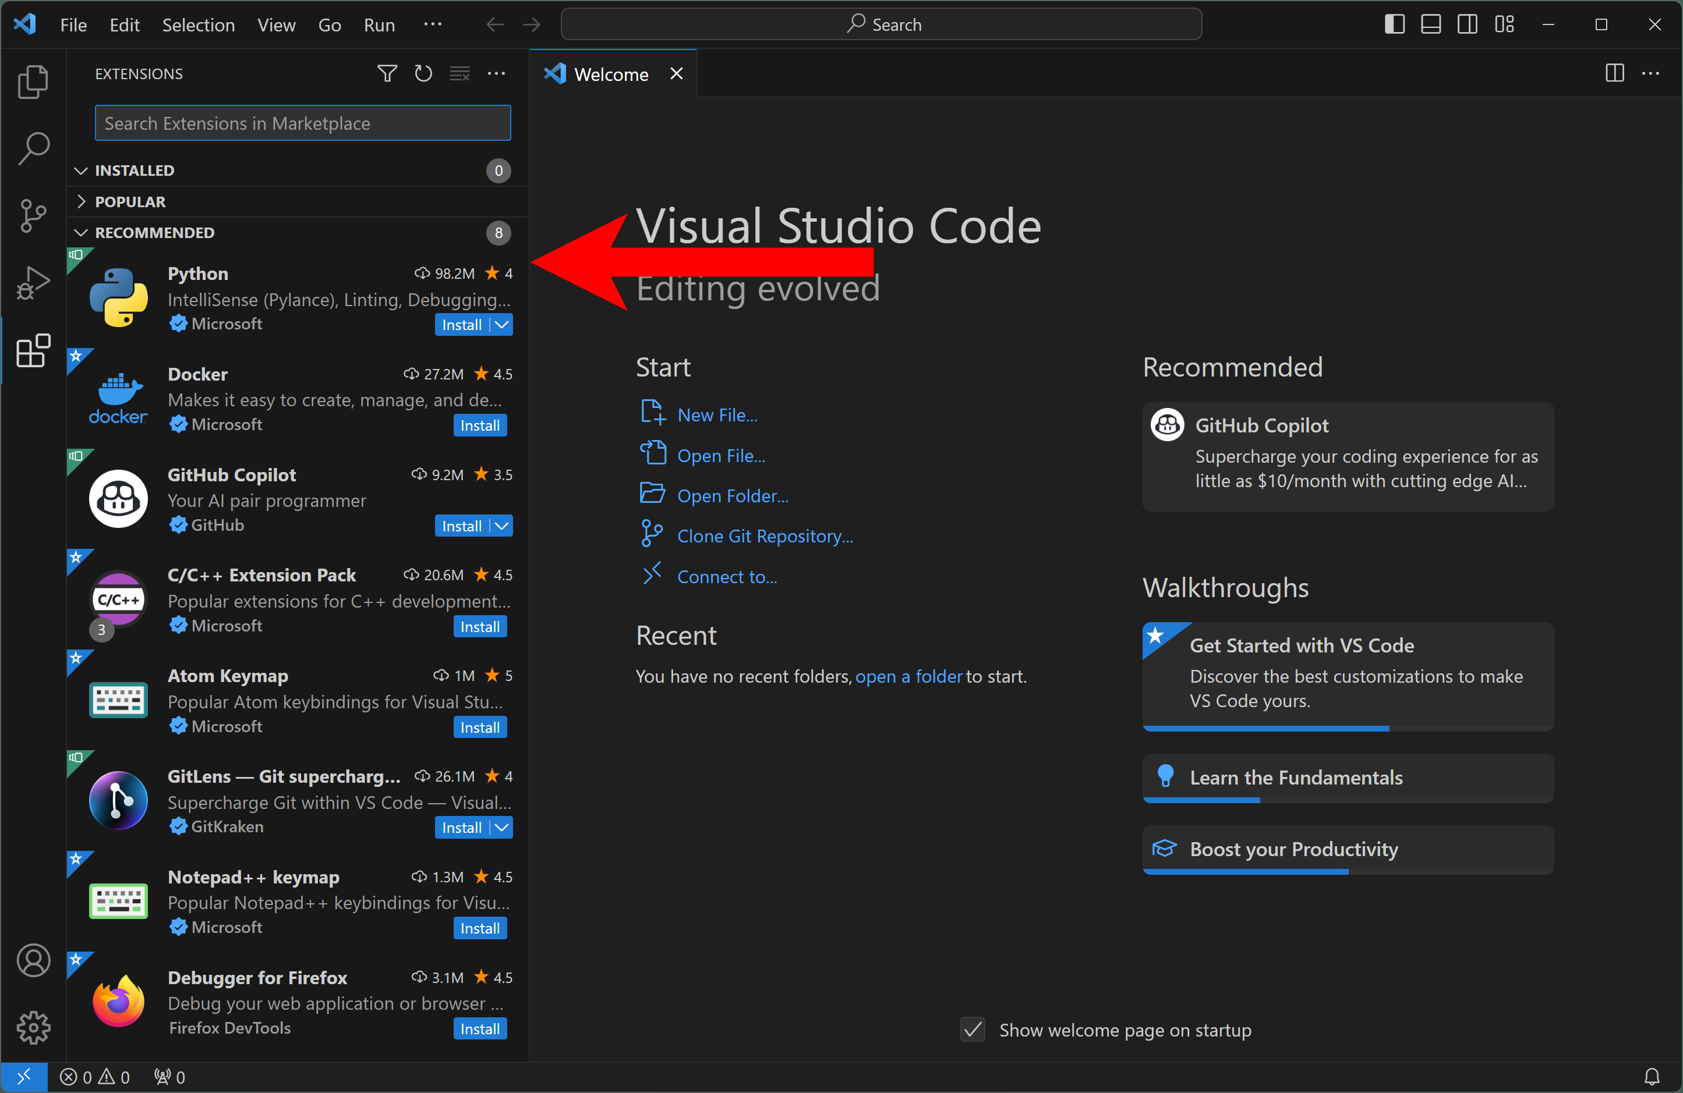Click the title bar Search command box
The image size is (1683, 1093).
tap(881, 24)
